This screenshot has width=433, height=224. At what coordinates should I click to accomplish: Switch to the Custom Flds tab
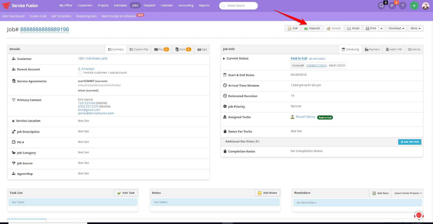(139, 49)
